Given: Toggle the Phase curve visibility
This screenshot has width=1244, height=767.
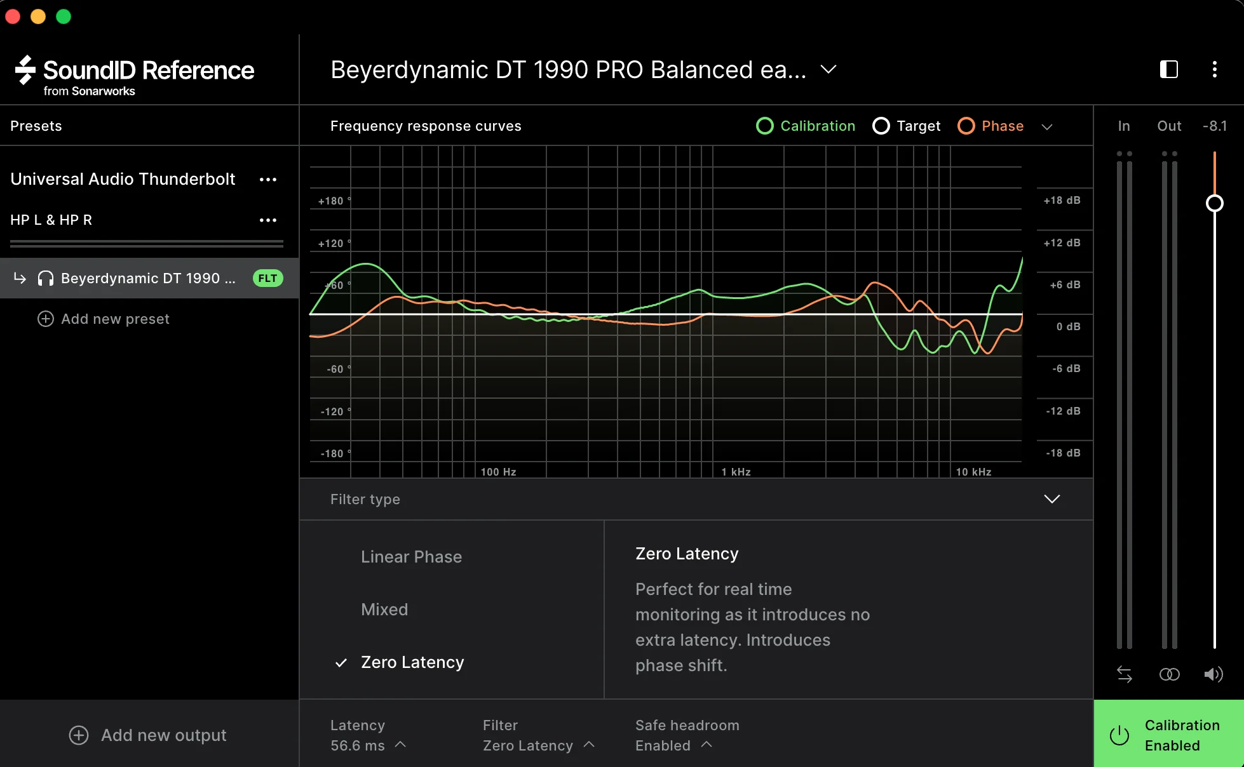Looking at the screenshot, I should pyautogui.click(x=990, y=126).
